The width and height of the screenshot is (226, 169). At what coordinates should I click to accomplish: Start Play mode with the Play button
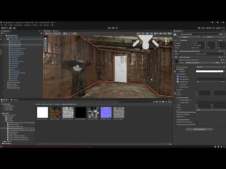[110, 28]
